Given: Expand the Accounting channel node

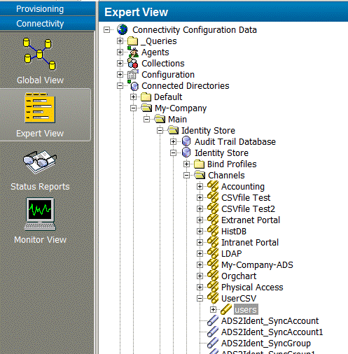Looking at the screenshot, I should [200, 187].
